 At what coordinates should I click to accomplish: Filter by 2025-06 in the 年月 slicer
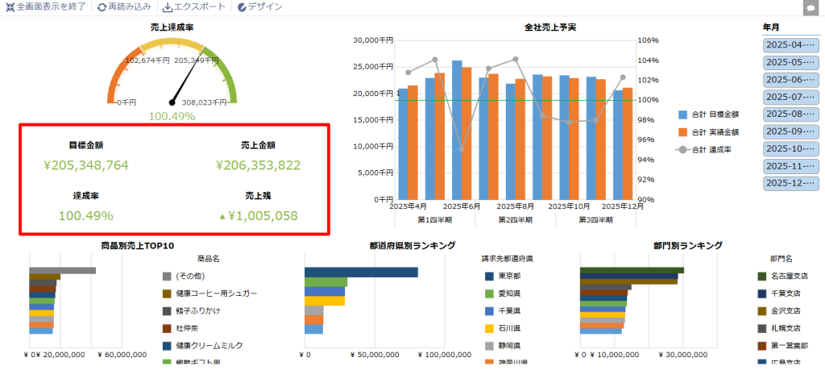point(791,80)
